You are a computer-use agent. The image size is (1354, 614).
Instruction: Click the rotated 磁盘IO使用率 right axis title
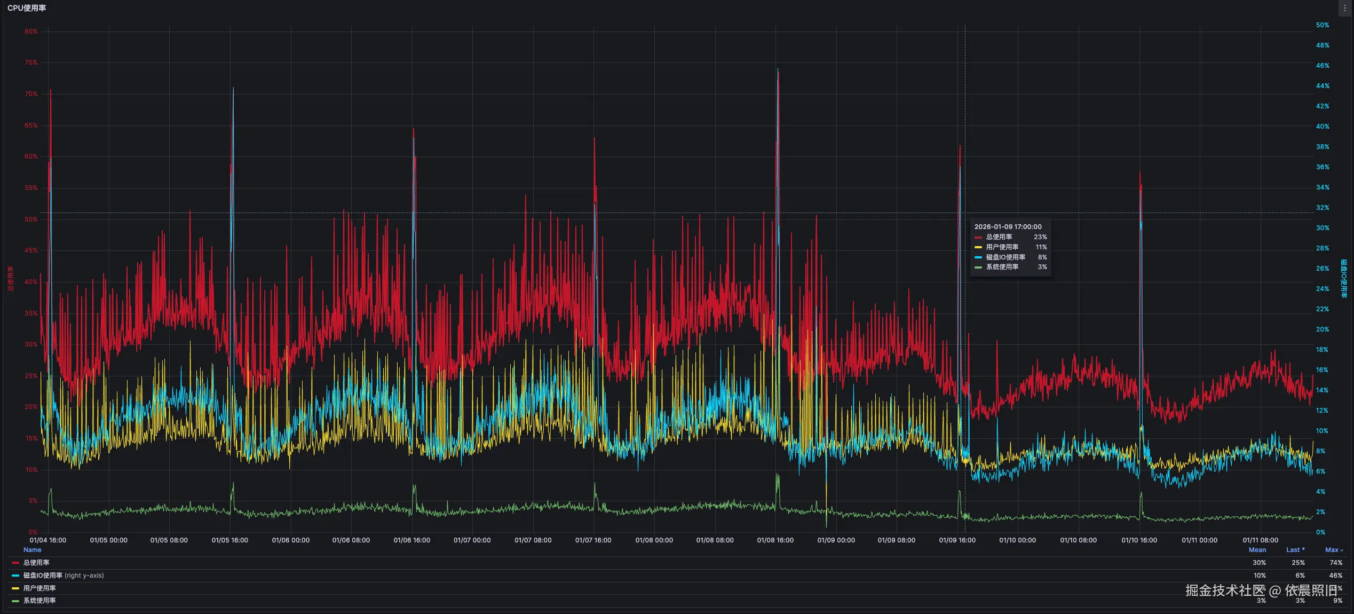coord(1344,278)
